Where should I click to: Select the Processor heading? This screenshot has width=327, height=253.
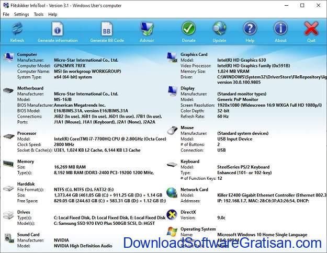(27, 133)
